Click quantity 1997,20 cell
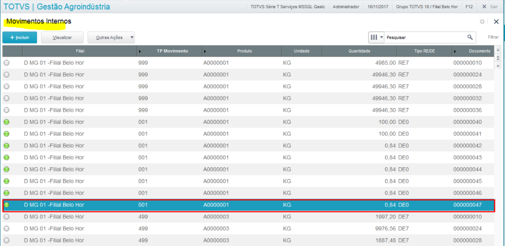Screen dimensions: 505x246 [385, 217]
